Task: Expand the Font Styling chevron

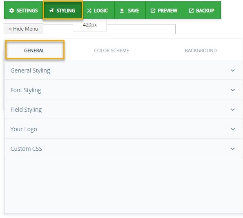Action: 233,90
